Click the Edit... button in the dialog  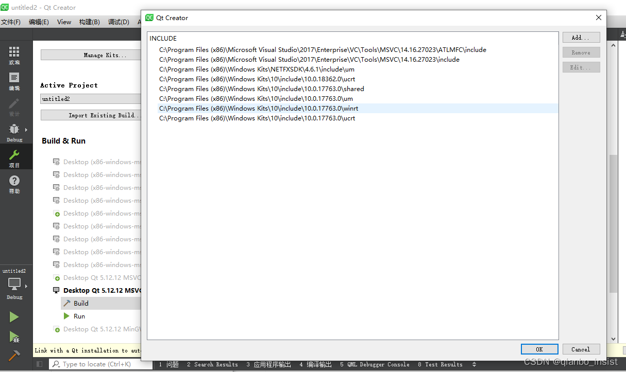[581, 67]
